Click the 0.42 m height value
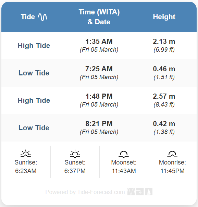 click(164, 124)
